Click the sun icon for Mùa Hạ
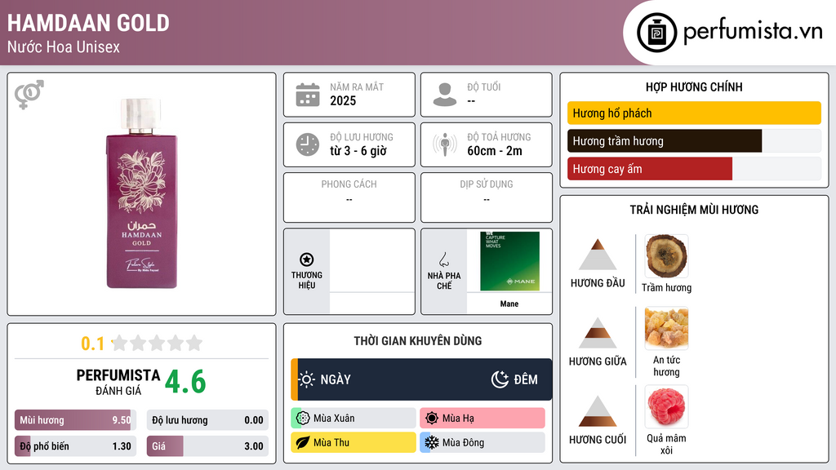 432,419
